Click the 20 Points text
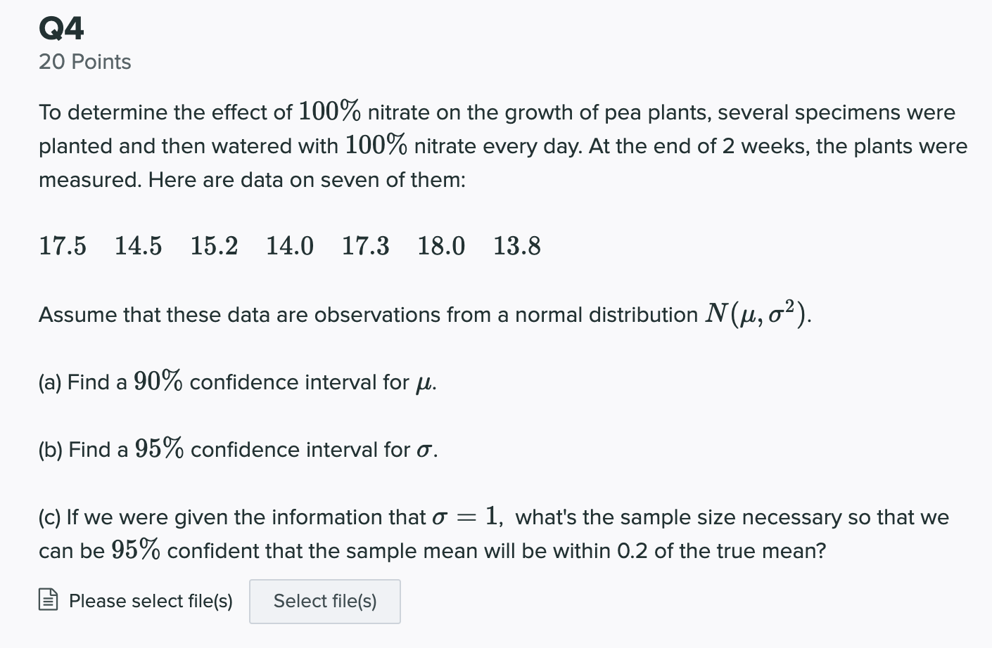 tap(85, 62)
